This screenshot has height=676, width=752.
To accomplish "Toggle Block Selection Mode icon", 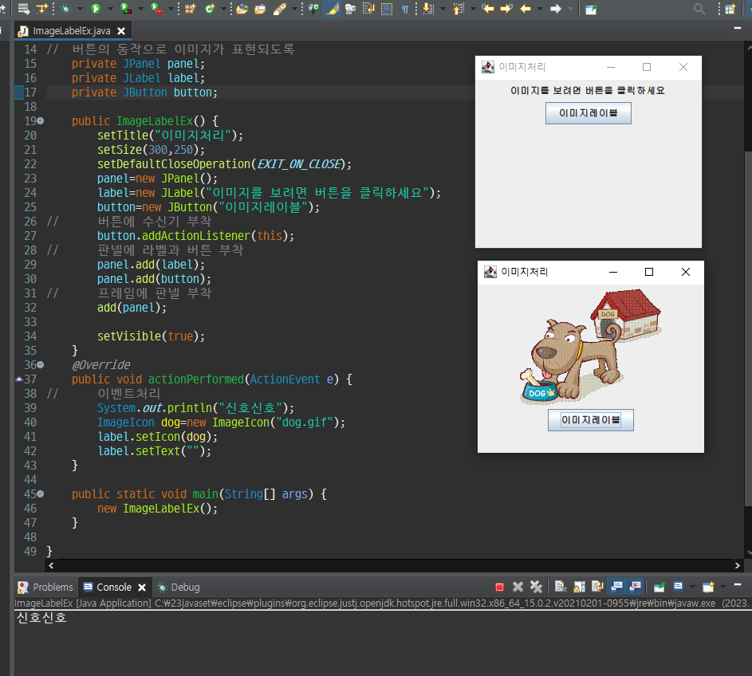I will click(387, 9).
